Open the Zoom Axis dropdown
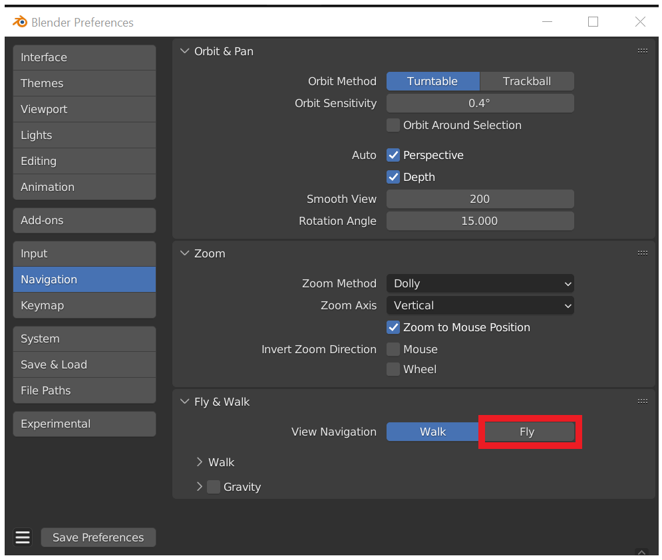Image resolution: width=662 pixels, height=560 pixels. (480, 305)
